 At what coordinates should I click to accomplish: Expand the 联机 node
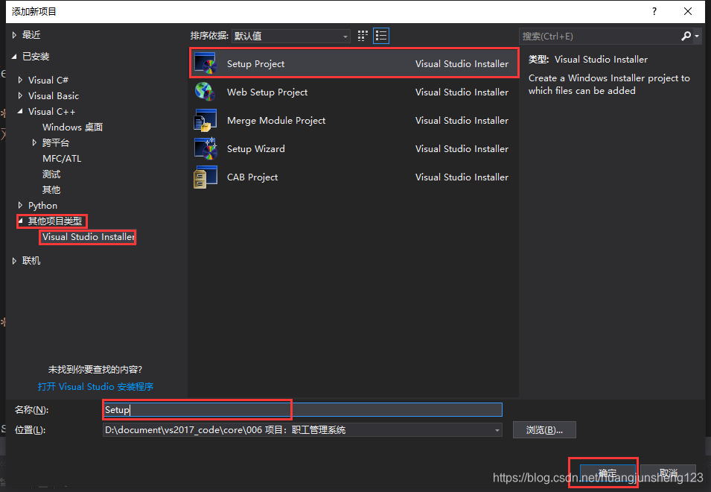click(14, 260)
